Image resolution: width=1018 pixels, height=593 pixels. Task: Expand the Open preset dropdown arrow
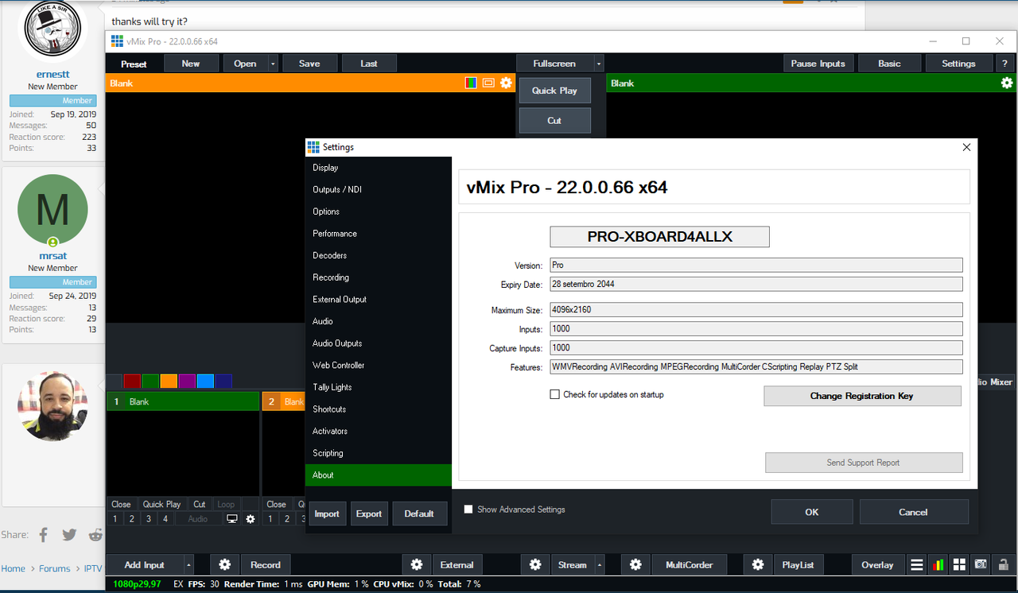coord(273,64)
